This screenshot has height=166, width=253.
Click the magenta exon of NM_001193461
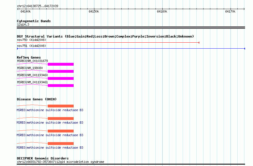click(x=61, y=86)
